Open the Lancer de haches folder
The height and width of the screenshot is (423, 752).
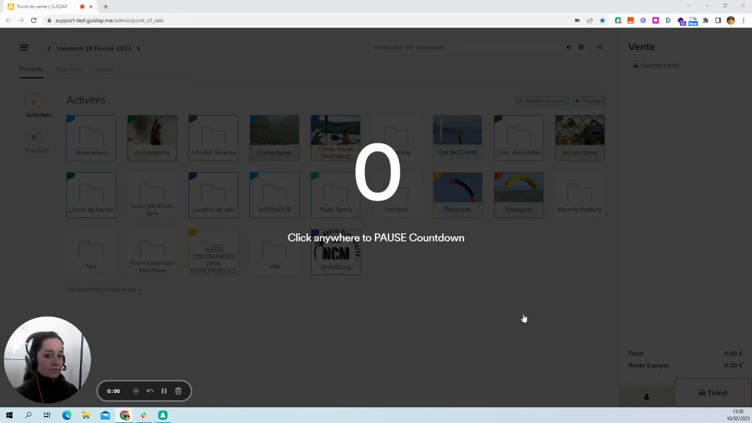tap(91, 194)
